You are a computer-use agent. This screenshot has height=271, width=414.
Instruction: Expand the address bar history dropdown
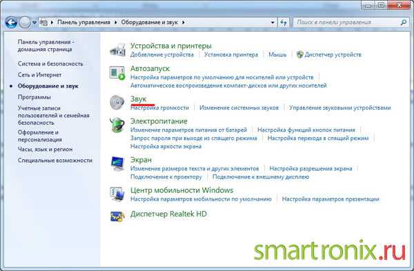coord(273,23)
